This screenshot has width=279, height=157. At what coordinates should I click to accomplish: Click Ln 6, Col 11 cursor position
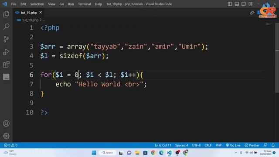click(163, 145)
